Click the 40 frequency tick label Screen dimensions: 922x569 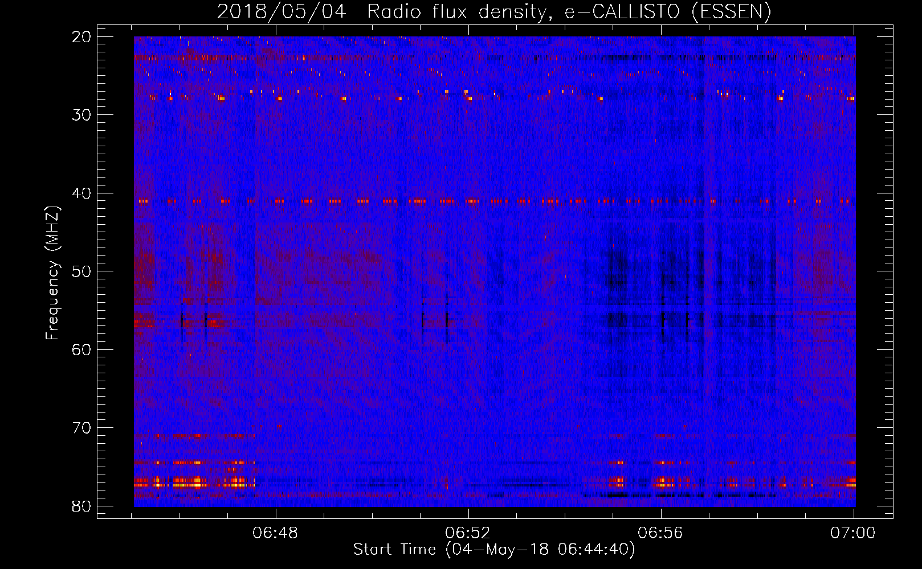(82, 193)
